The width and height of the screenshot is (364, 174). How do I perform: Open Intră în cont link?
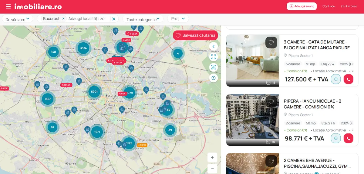click(x=349, y=6)
